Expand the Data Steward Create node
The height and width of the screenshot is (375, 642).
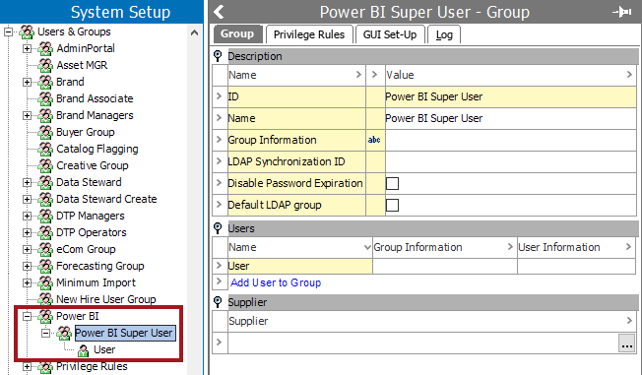coord(27,200)
